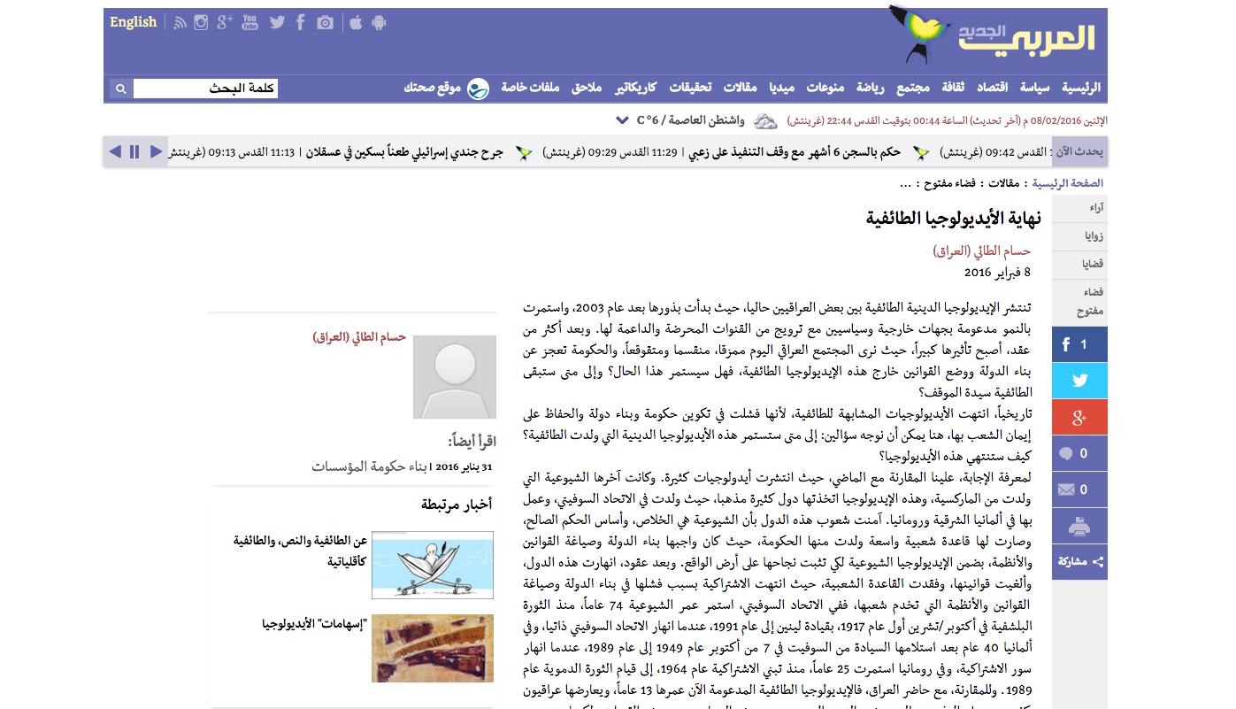Email article via envelope icon

pos(1079,489)
